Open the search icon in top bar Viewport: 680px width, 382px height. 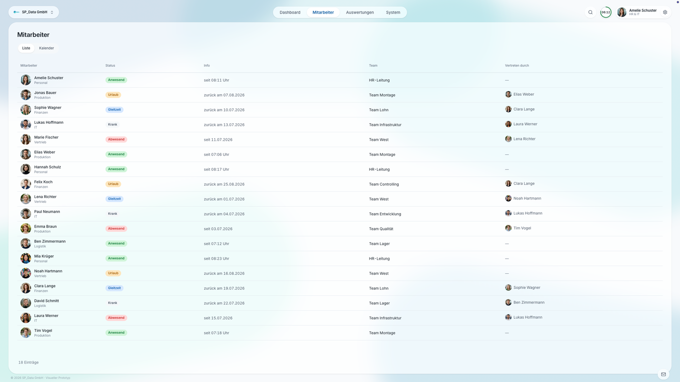[x=590, y=12]
